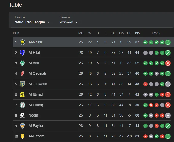
Task: Click the Al-Hilal club crest icon
Action: [22, 53]
